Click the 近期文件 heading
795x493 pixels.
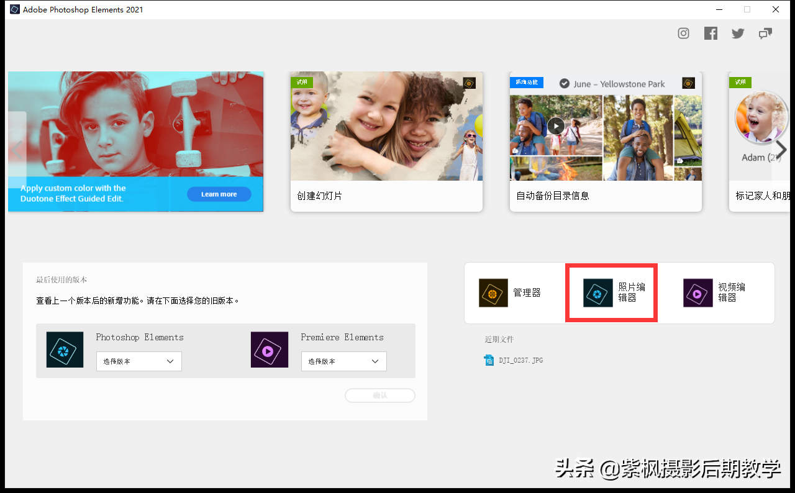click(x=499, y=339)
